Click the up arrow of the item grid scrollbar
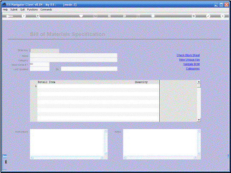Viewport: 231px width, 173px height. click(x=199, y=82)
